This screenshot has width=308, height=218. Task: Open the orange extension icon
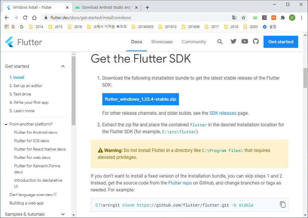click(x=273, y=18)
